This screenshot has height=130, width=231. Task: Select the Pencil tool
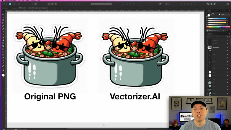[x=3, y=29]
